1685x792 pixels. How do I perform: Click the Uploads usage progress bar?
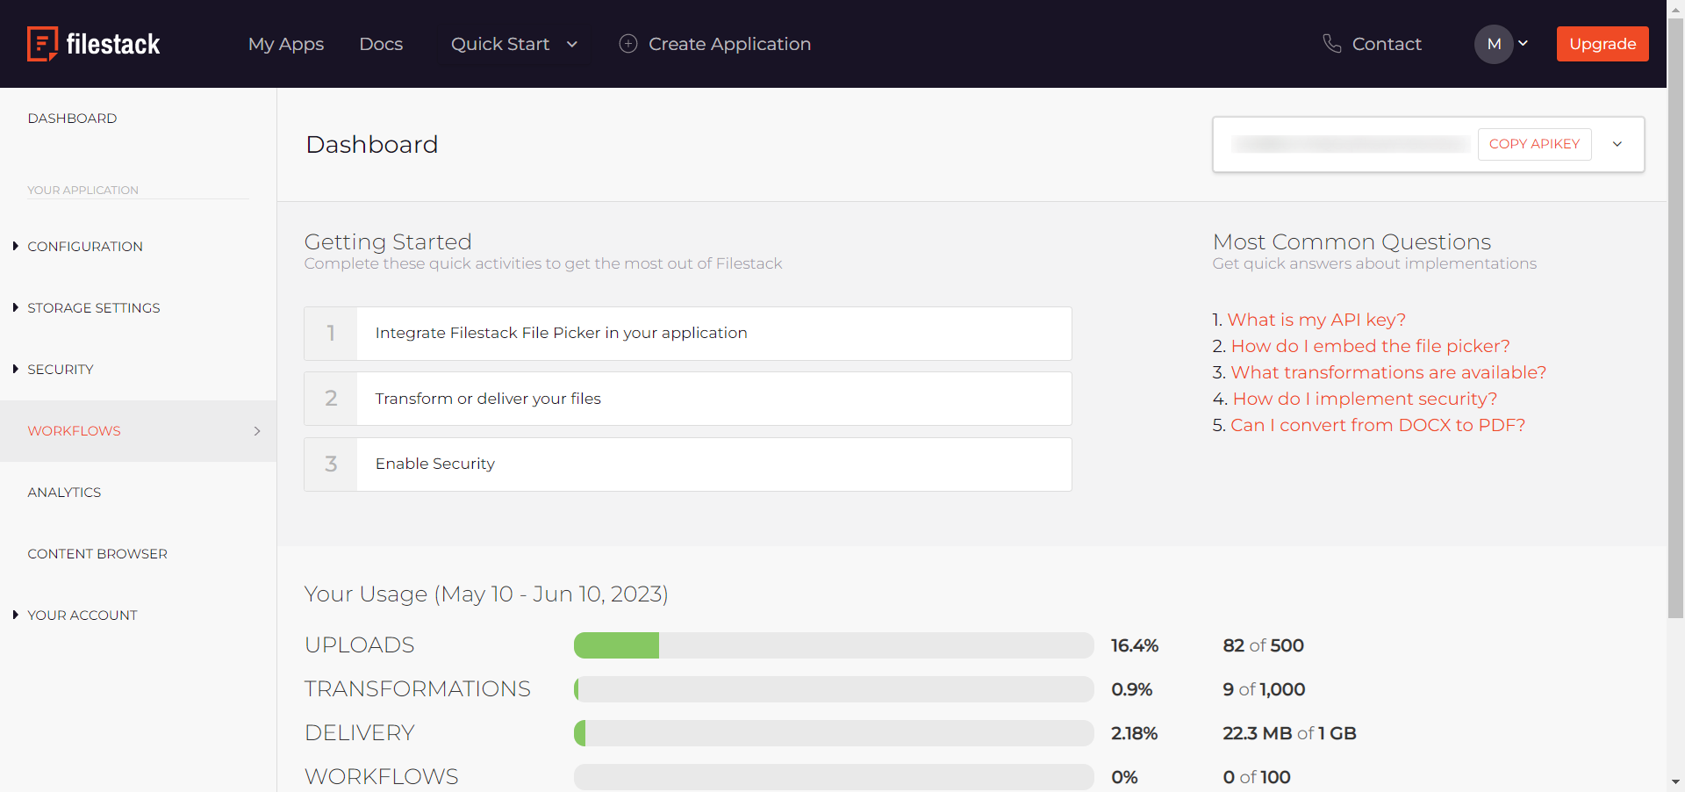[833, 645]
